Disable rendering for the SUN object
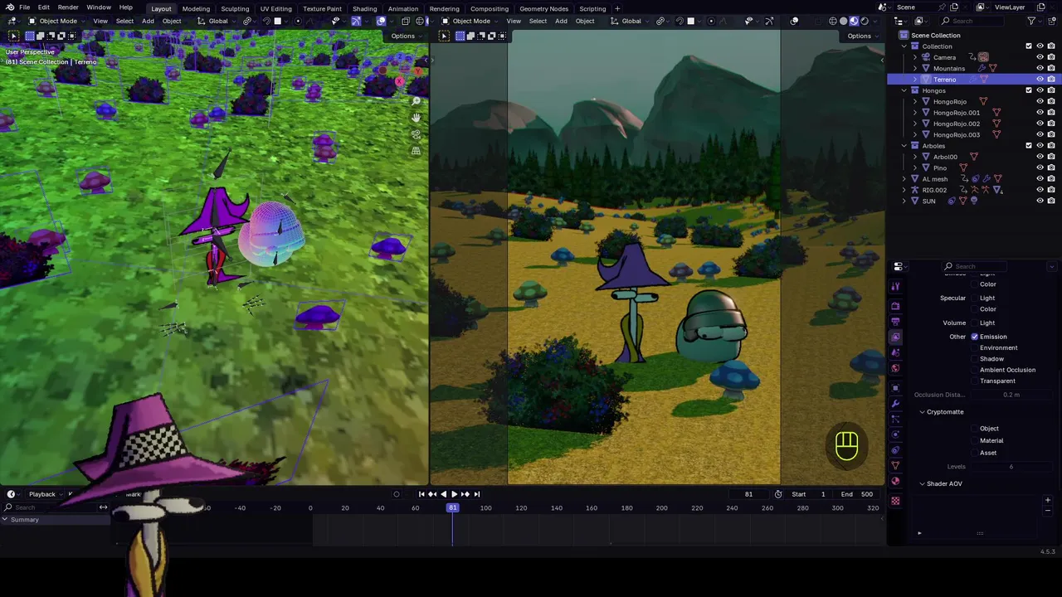The width and height of the screenshot is (1062, 597). tap(1051, 201)
